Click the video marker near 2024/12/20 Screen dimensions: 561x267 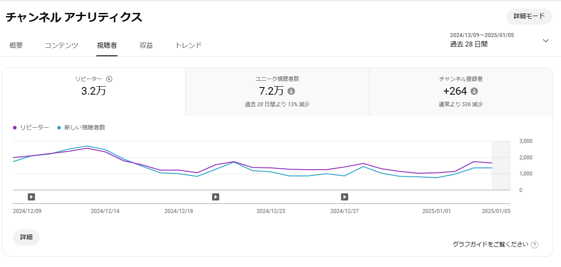(x=216, y=197)
